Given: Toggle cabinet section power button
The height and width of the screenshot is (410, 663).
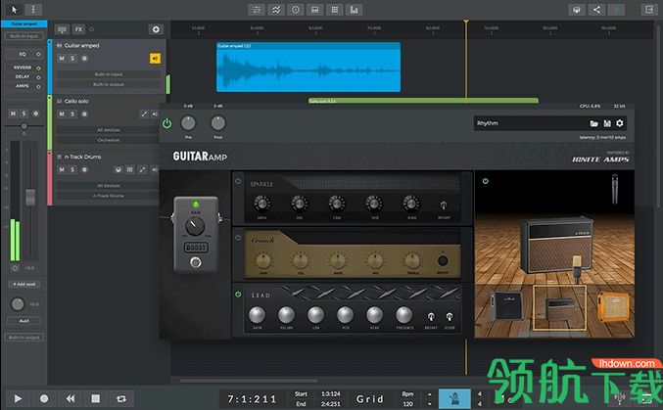Looking at the screenshot, I should click(486, 181).
